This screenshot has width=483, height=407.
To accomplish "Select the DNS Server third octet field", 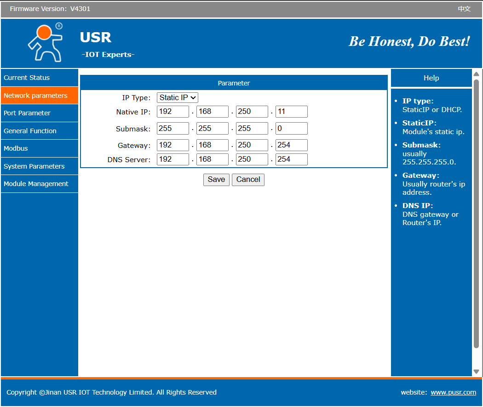I will (x=252, y=159).
